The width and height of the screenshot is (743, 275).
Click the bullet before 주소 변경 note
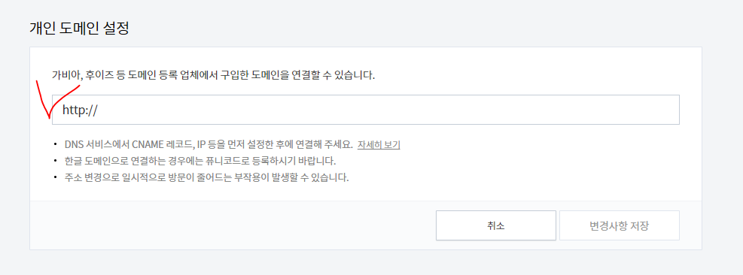(x=55, y=178)
